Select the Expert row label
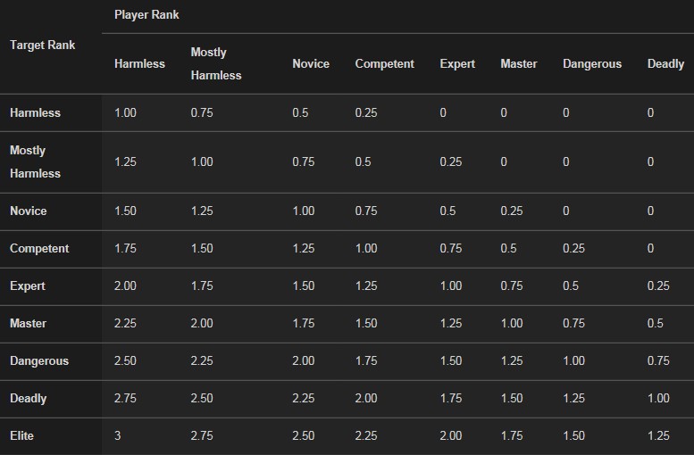Image resolution: width=694 pixels, height=455 pixels. pos(28,286)
